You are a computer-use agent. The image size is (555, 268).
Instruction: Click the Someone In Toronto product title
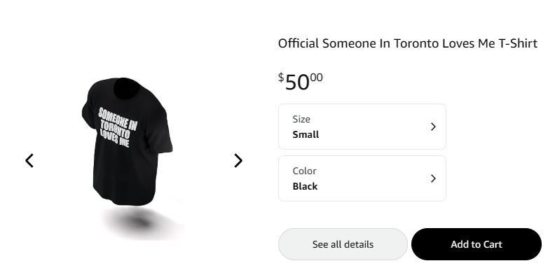coord(408,43)
